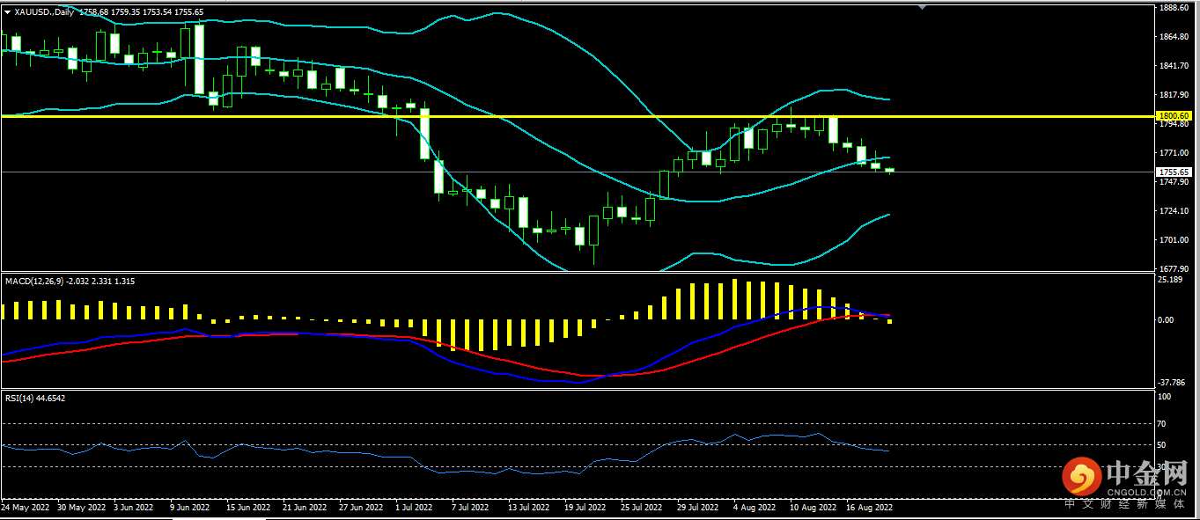Click the 10 Aug 2022 date label

coord(813,508)
